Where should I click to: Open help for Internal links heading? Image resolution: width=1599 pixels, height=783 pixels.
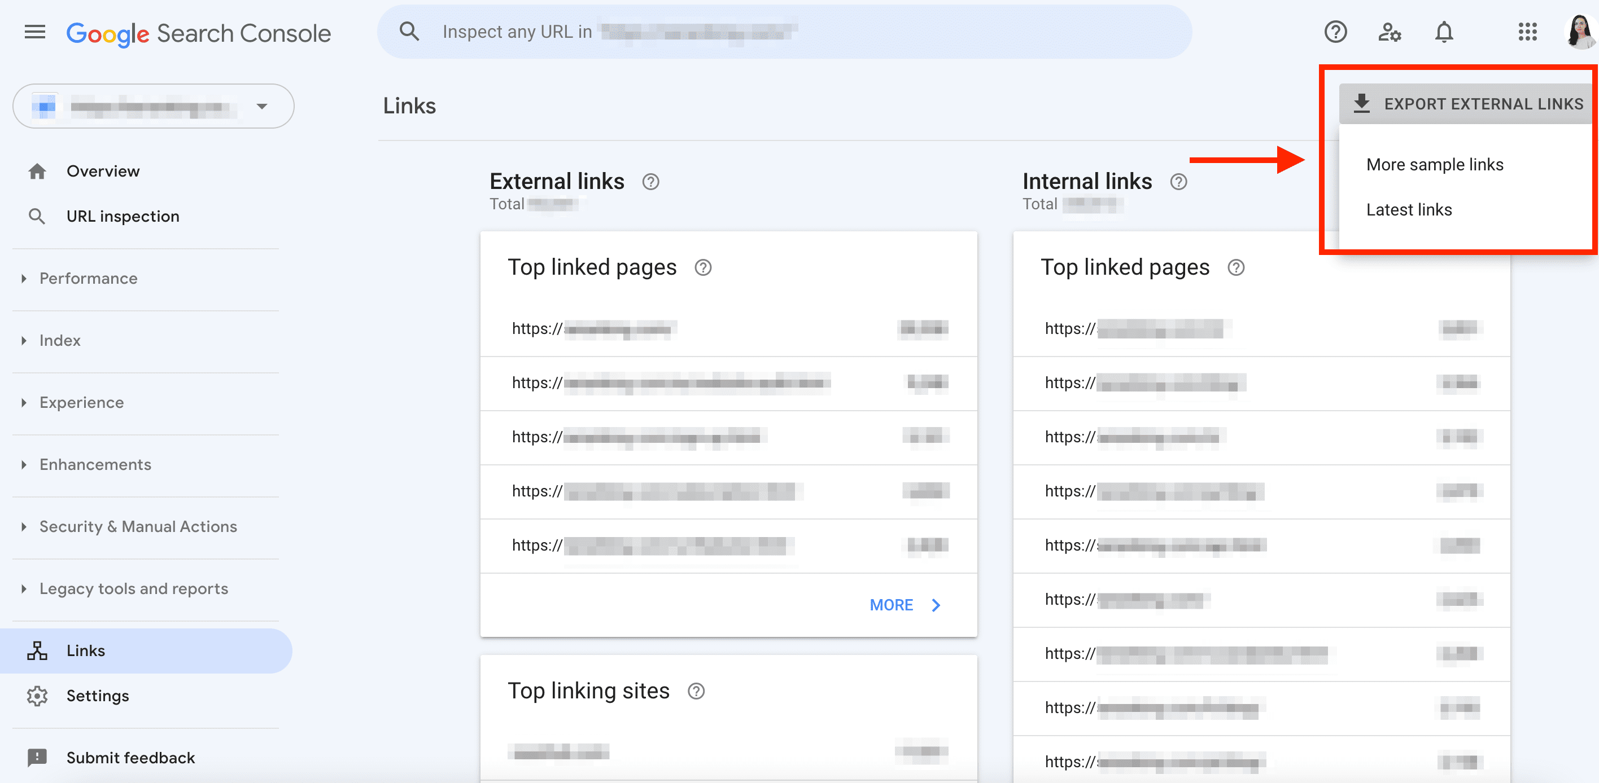(x=1178, y=182)
